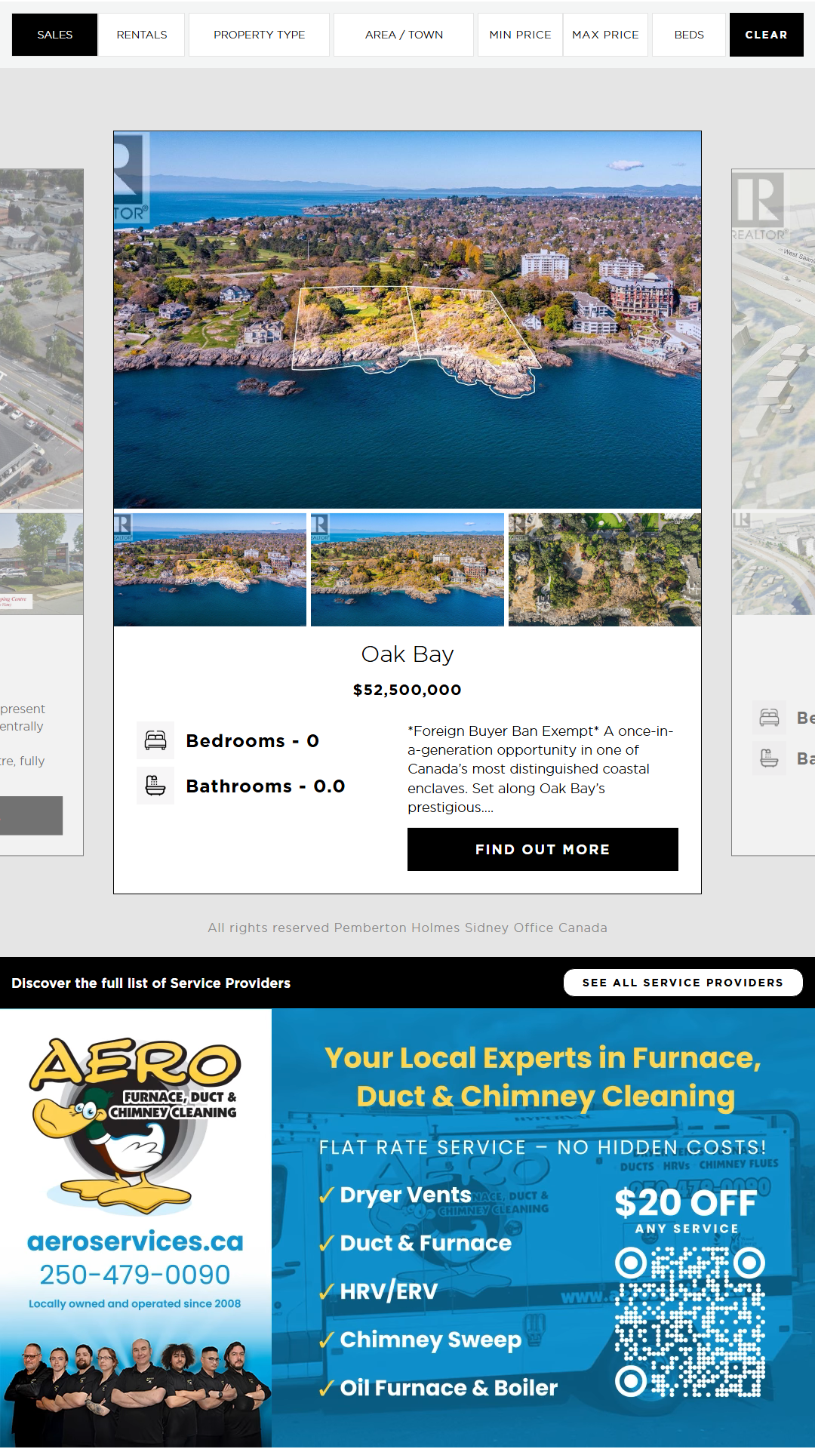Open the aeroservices.ca website link
Image resolution: width=815 pixels, height=1449 pixels.
coord(135,1241)
